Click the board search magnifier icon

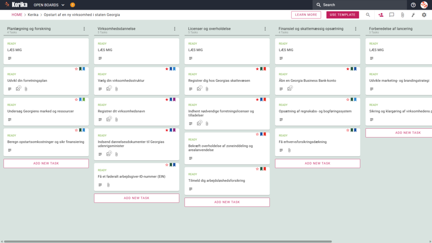click(x=368, y=15)
